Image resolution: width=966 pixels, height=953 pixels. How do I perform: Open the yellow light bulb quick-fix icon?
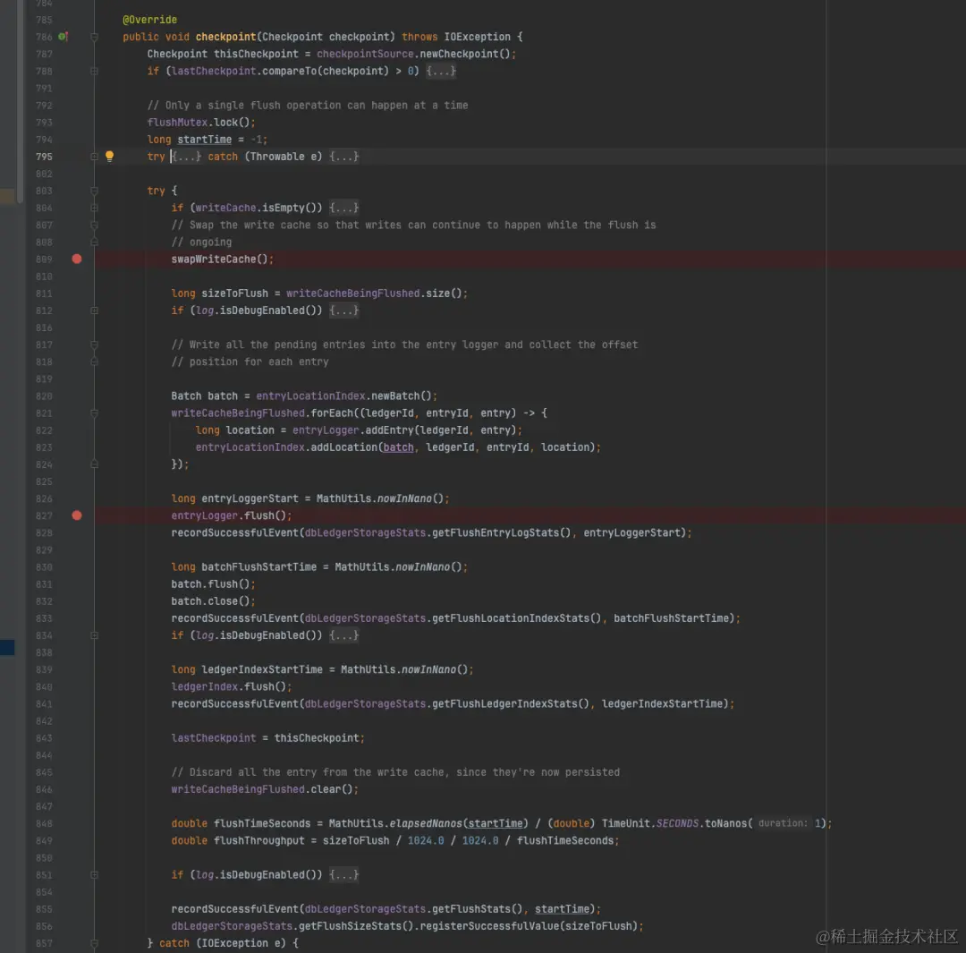(109, 157)
